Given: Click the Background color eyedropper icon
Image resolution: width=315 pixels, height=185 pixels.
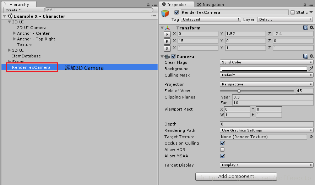Looking at the screenshot, I should click(311, 69).
